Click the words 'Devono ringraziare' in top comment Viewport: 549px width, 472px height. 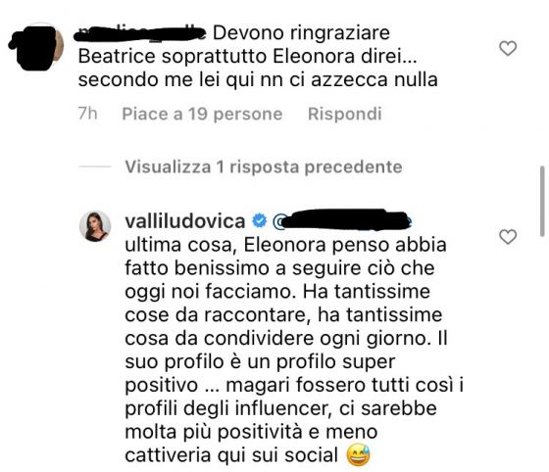pos(301,33)
